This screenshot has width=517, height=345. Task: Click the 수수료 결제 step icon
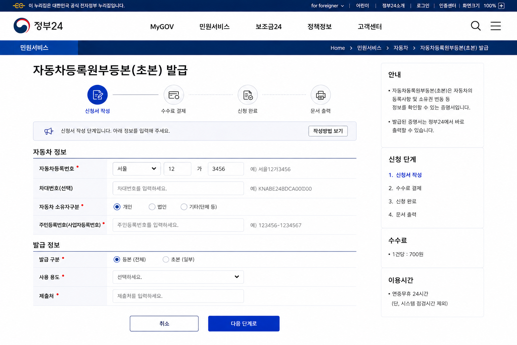(174, 95)
